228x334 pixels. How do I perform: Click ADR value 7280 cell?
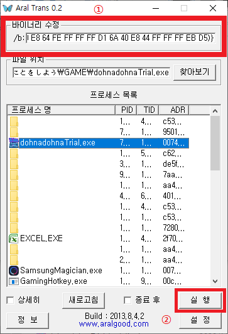point(173,228)
